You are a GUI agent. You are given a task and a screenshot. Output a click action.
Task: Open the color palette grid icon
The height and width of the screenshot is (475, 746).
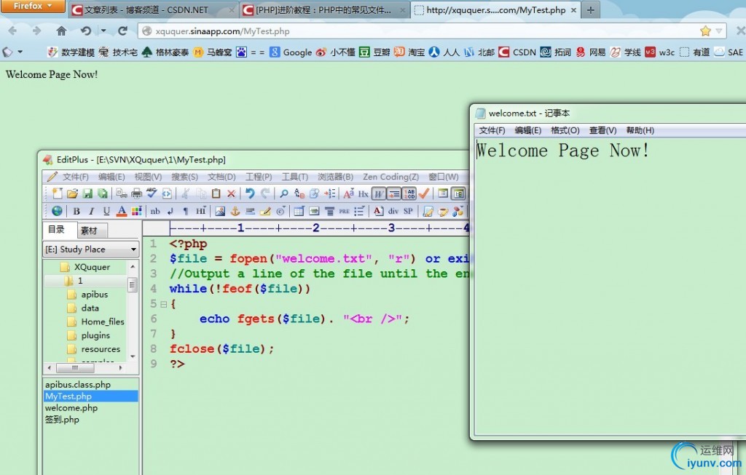136,212
